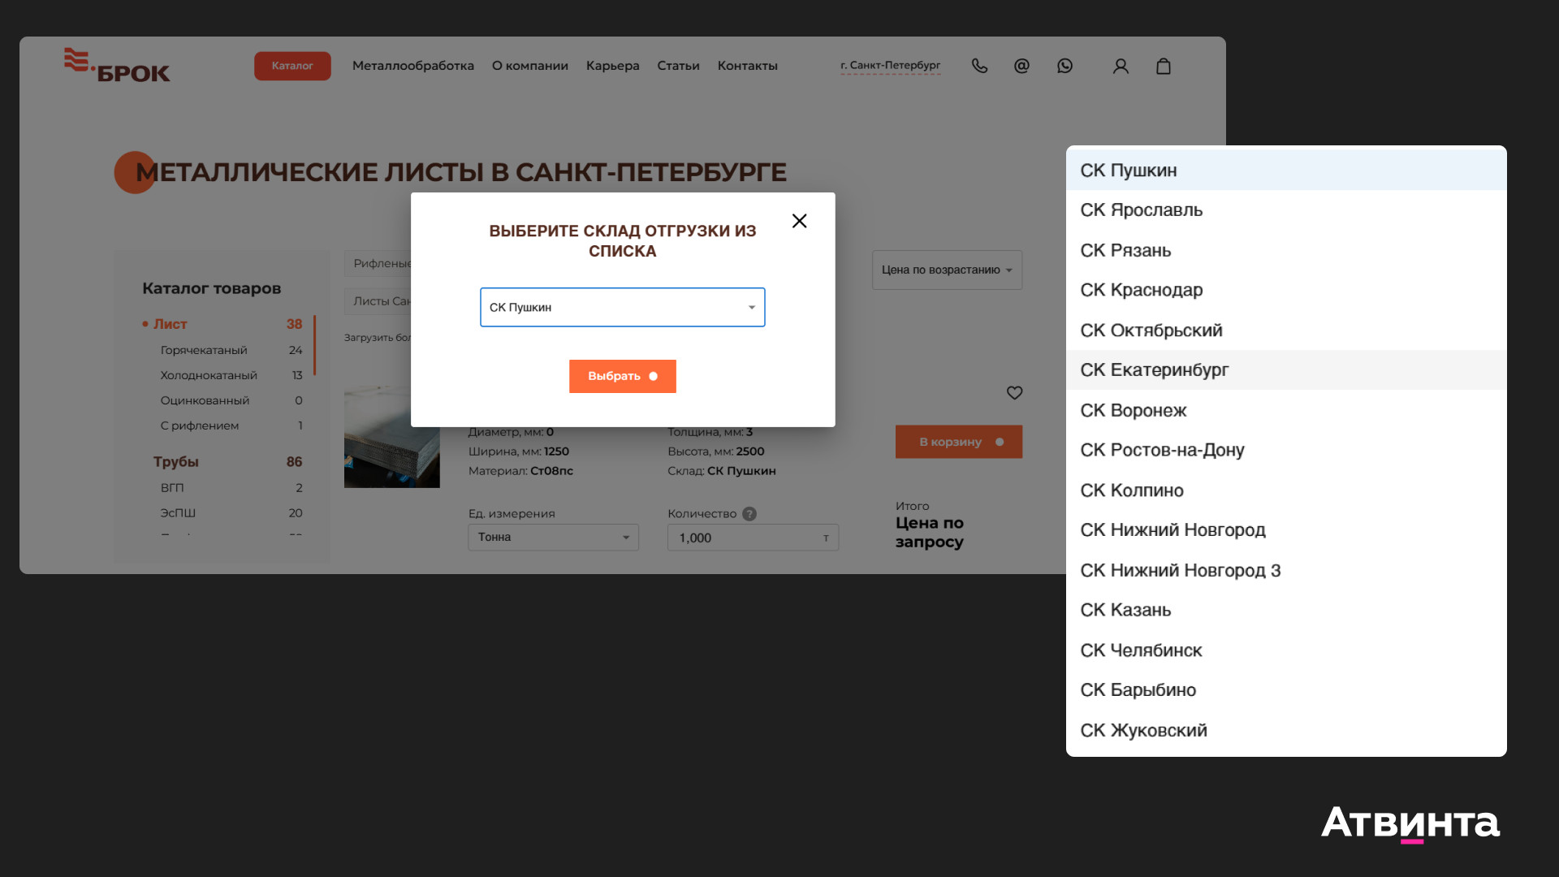Click the Санкт-Петербург city selector link
Image resolution: width=1559 pixels, height=877 pixels.
click(890, 66)
